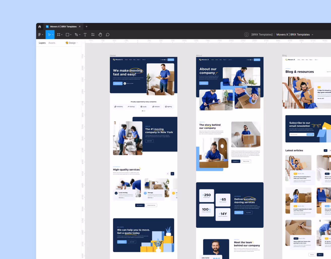Select the About frame label

click(199, 56)
